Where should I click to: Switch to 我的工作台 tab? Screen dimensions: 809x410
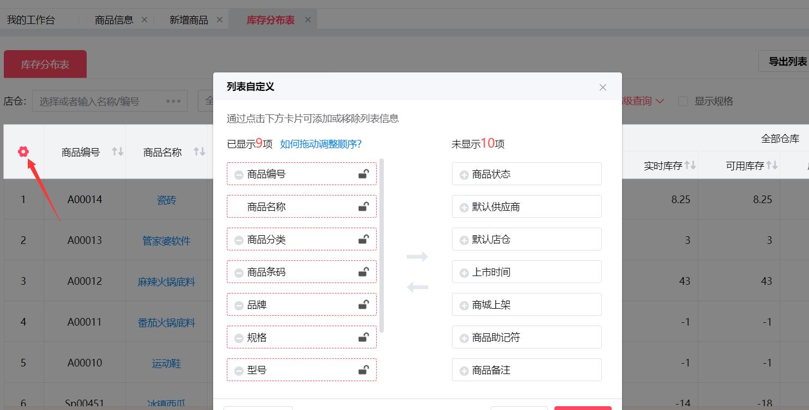point(31,20)
